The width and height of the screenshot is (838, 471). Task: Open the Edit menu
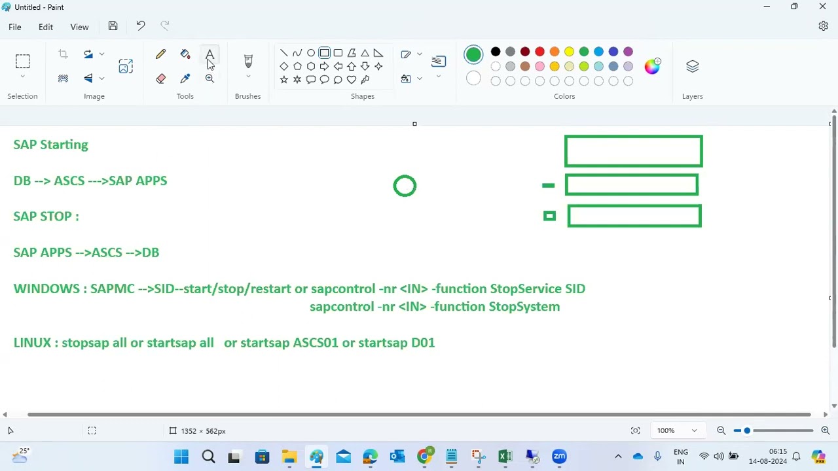click(x=46, y=27)
